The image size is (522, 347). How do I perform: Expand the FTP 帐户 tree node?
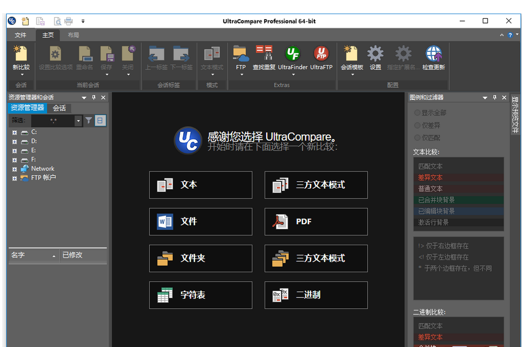14,178
